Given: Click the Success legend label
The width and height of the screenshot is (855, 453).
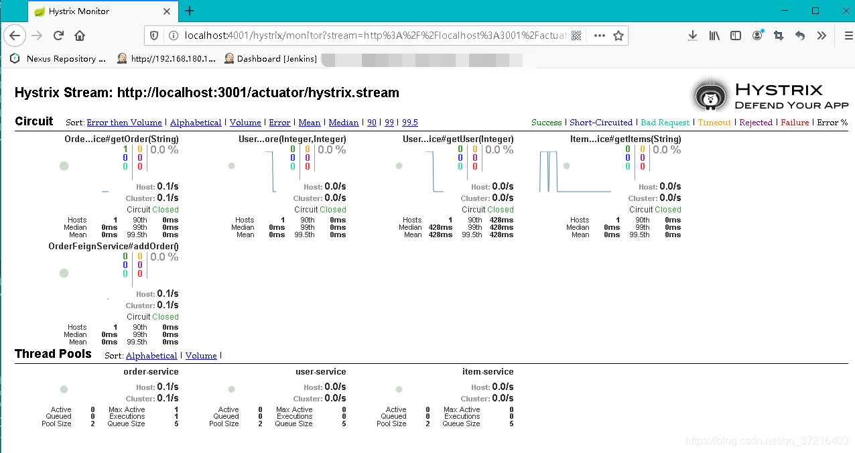Looking at the screenshot, I should coord(547,123).
